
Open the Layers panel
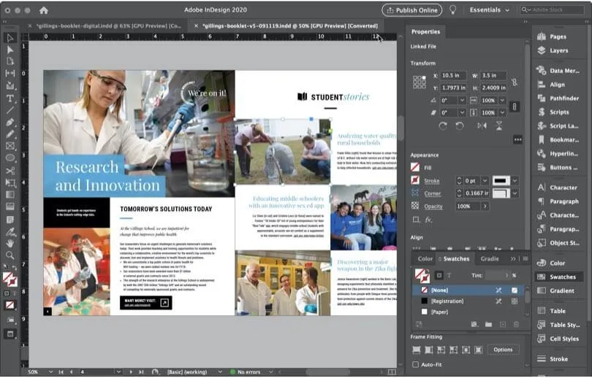558,50
